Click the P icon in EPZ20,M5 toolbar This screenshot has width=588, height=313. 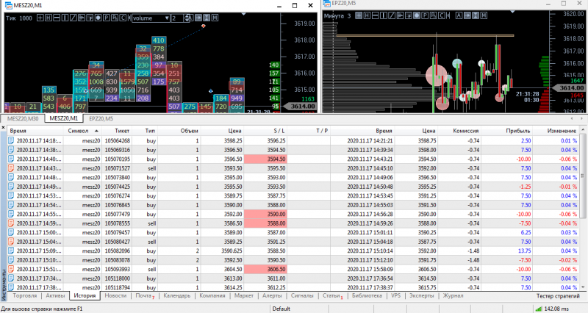(425, 15)
